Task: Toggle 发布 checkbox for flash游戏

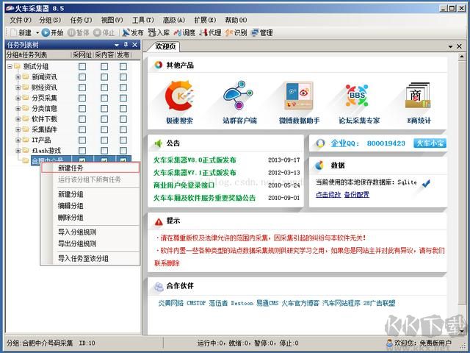Action: (123, 150)
